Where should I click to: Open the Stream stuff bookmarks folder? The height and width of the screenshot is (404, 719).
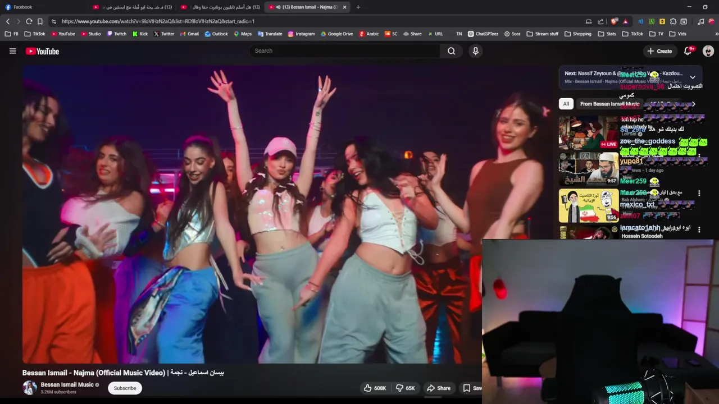tap(542, 34)
